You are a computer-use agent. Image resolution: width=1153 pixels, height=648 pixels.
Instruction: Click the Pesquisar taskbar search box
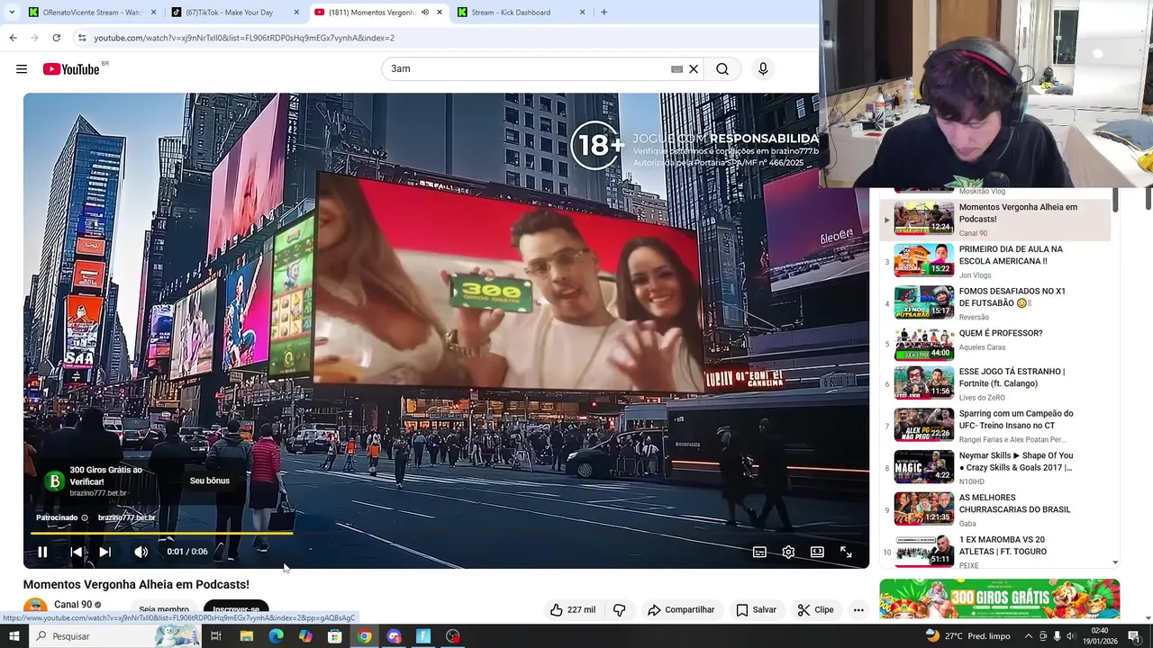pyautogui.click(x=114, y=636)
